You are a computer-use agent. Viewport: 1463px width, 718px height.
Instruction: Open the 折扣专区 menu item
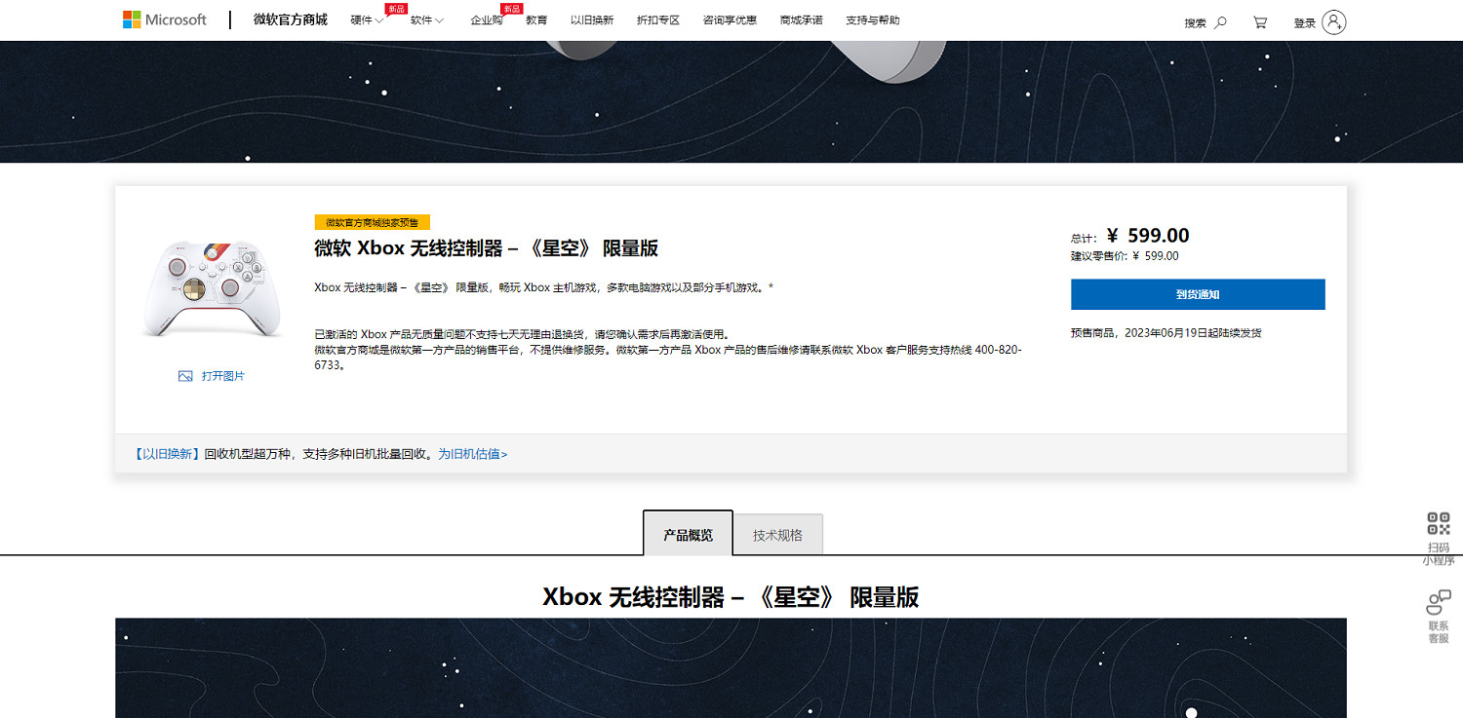[x=657, y=19]
